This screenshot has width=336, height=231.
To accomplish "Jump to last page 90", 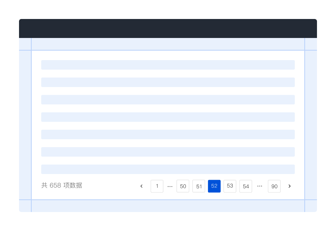I will pos(274,186).
